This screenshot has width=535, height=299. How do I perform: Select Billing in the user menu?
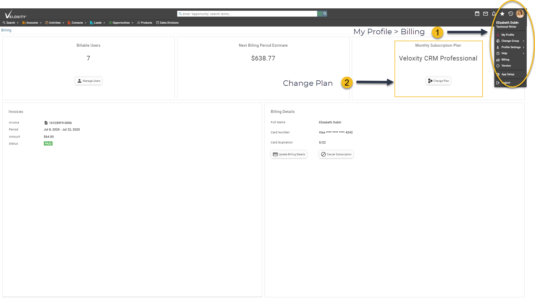coord(505,60)
